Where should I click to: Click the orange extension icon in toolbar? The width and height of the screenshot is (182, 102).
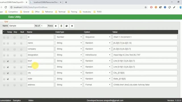[x=156, y=7]
